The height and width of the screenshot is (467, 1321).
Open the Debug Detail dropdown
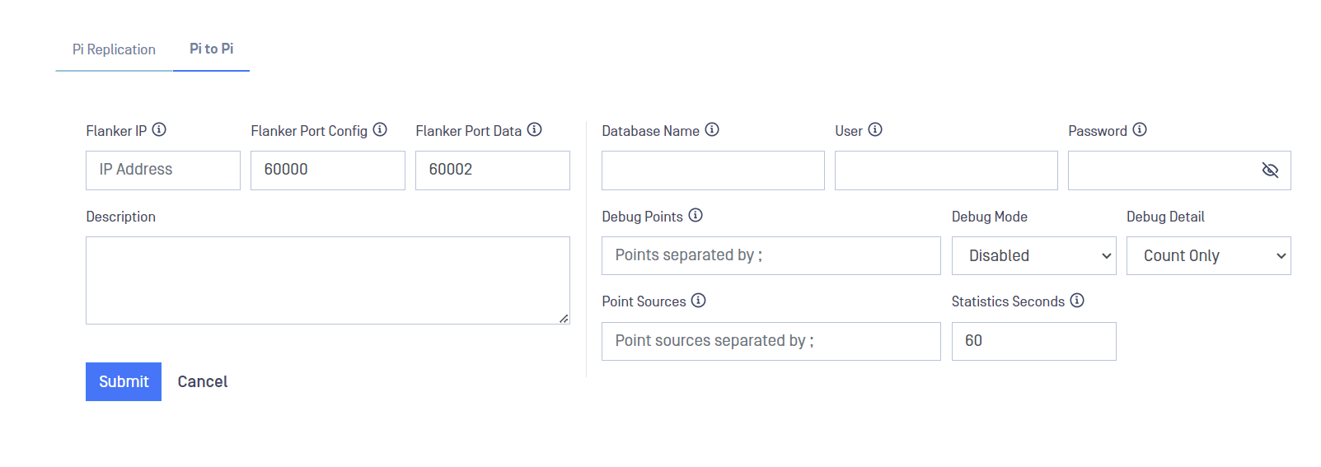coord(1208,256)
